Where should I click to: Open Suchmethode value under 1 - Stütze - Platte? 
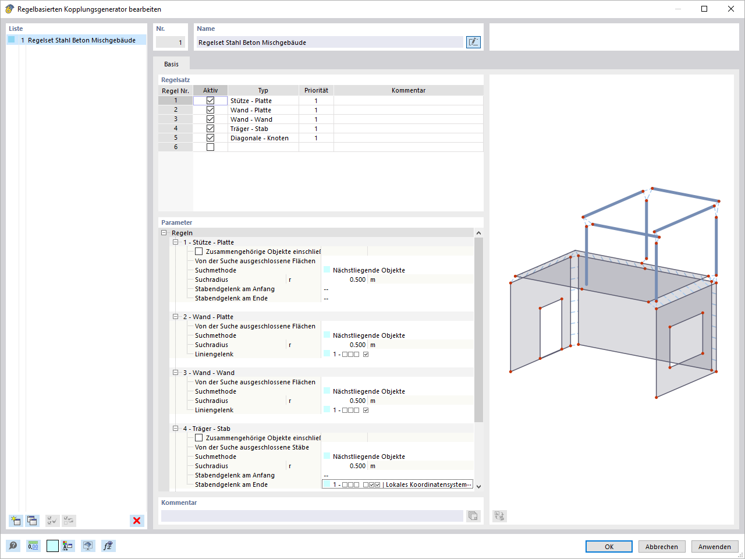[x=398, y=270]
